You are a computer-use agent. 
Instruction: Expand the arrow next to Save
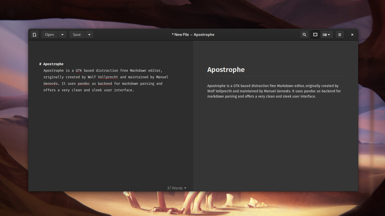[89, 35]
